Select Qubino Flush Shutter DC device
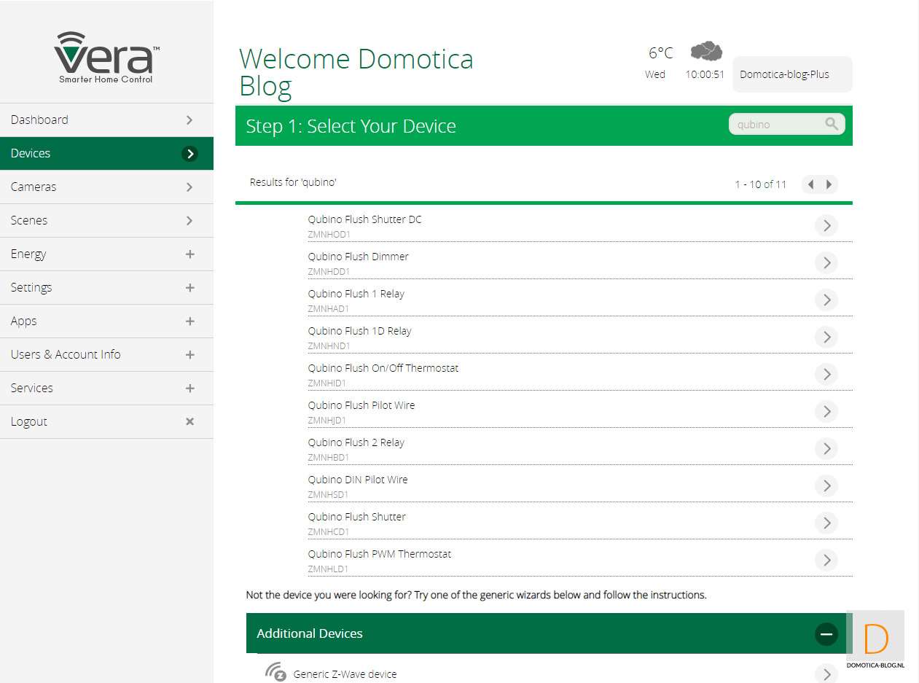The height and width of the screenshot is (683, 919). click(364, 219)
